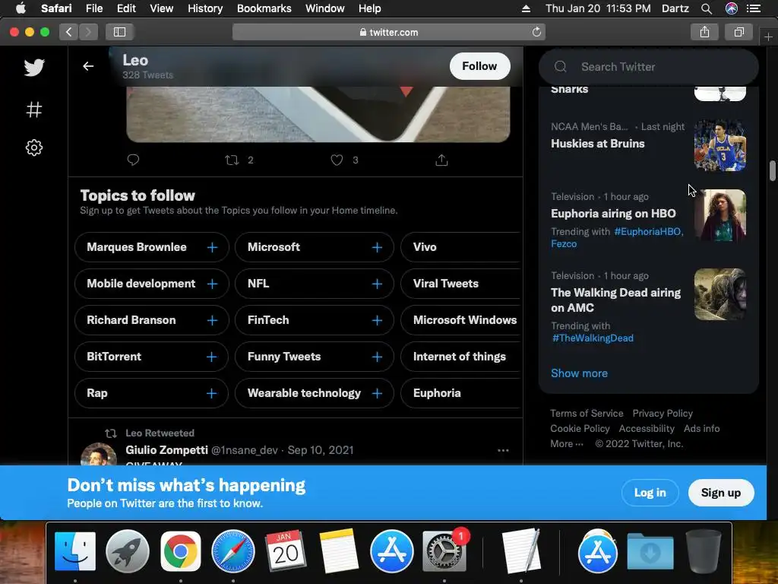Reload page in Safari address bar

tap(536, 32)
